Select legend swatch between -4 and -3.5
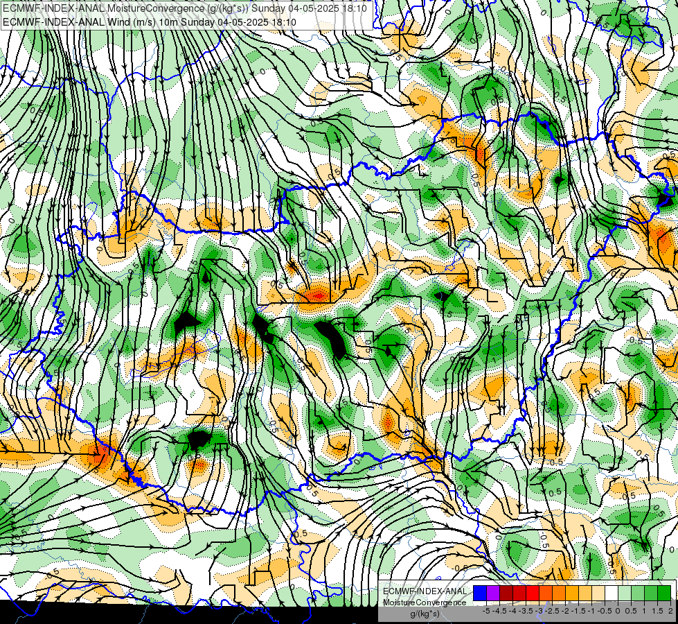The height and width of the screenshot is (624, 678). coord(519,593)
